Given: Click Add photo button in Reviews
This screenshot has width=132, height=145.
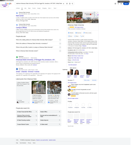Looking at the screenshot, I should [x=94, y=80].
